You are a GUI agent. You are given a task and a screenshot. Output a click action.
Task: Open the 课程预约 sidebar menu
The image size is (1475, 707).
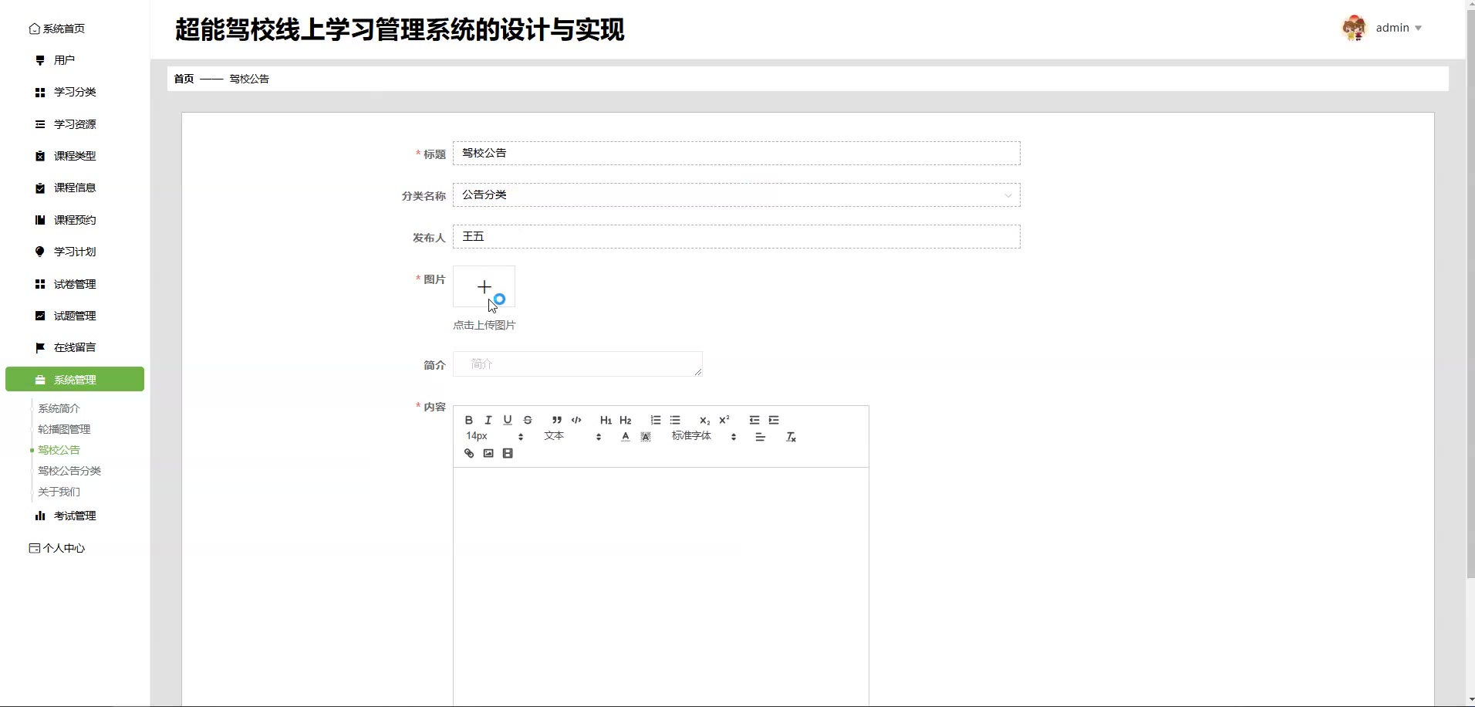(75, 220)
